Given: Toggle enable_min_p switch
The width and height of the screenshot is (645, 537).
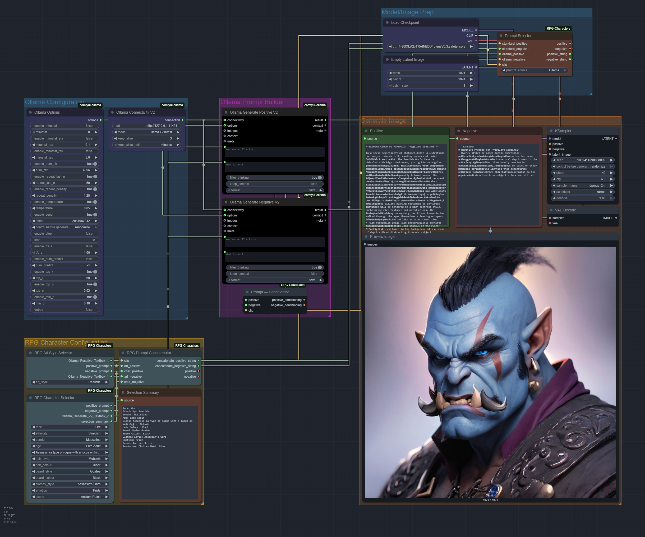Looking at the screenshot, I should coord(65,297).
